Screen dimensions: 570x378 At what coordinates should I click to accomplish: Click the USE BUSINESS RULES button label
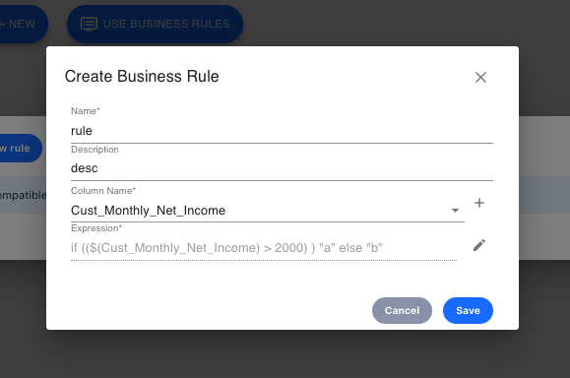166,24
